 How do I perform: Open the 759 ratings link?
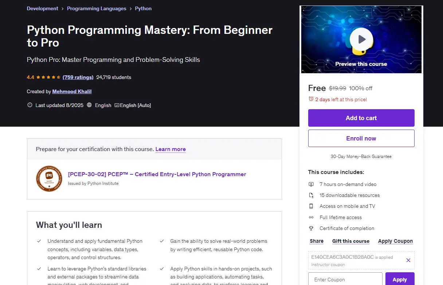78,77
